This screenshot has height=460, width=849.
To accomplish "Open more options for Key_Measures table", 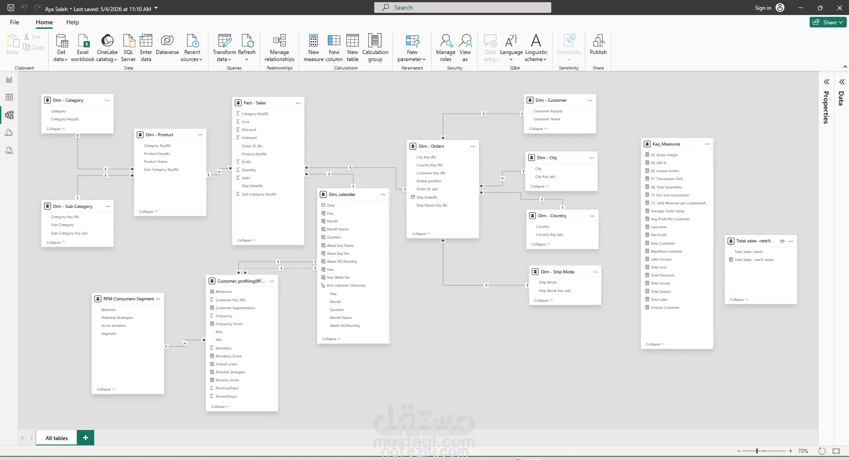I will click(x=707, y=144).
